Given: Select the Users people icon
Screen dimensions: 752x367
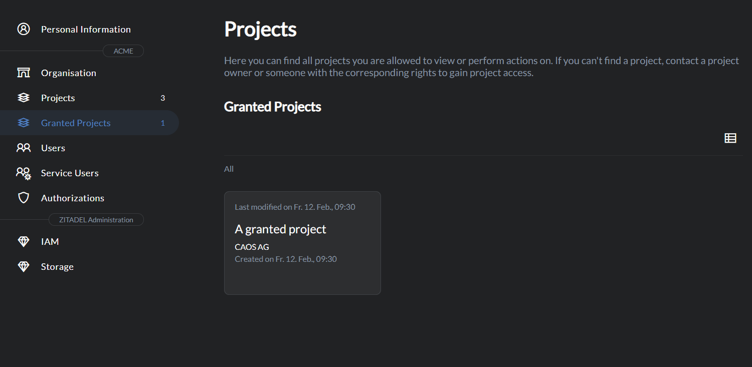Looking at the screenshot, I should click(24, 148).
